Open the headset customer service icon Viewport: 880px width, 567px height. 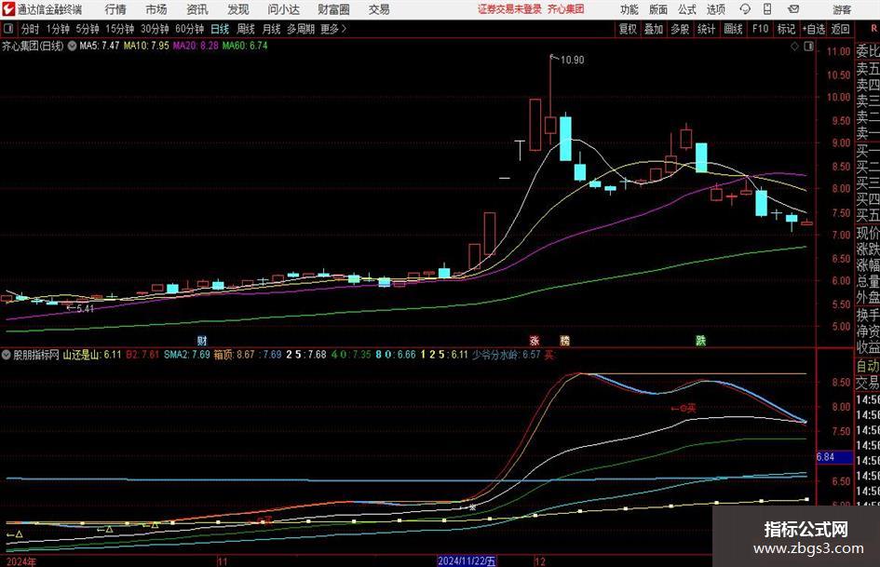(x=745, y=9)
